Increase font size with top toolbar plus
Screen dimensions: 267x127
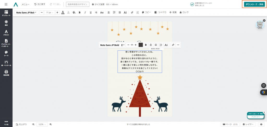click(x=57, y=13)
